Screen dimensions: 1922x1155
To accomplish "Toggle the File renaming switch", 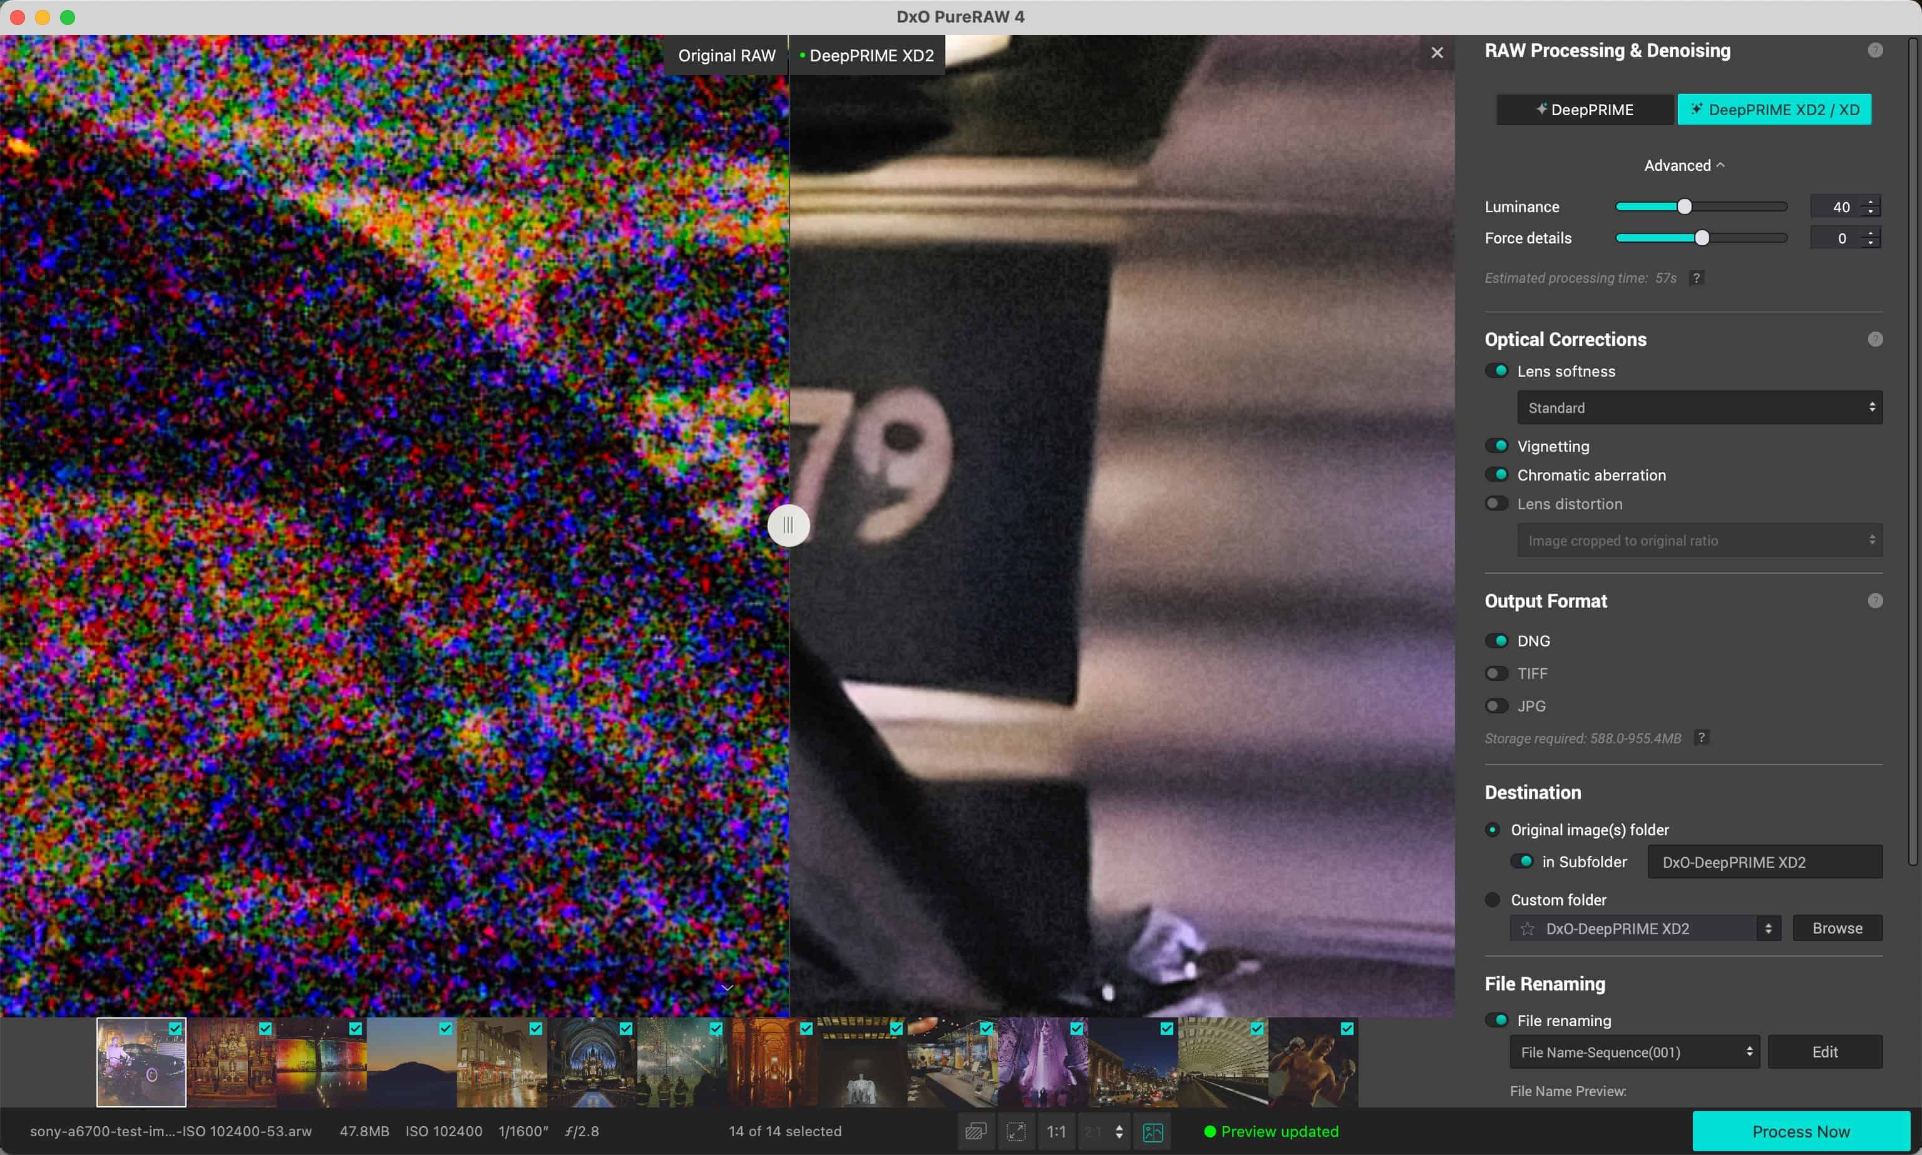I will tap(1497, 1020).
